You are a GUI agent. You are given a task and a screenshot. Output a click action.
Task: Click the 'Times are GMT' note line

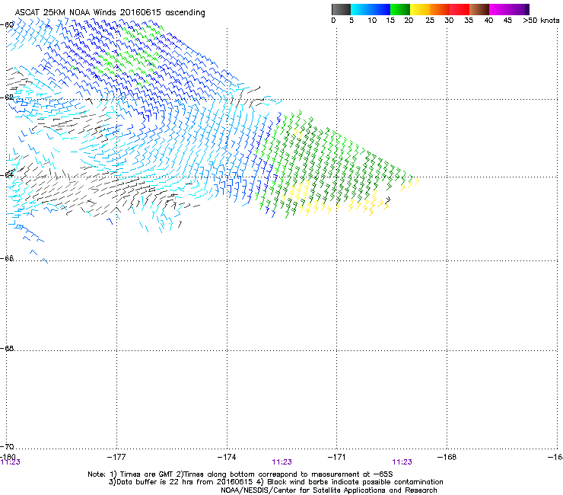point(240,474)
